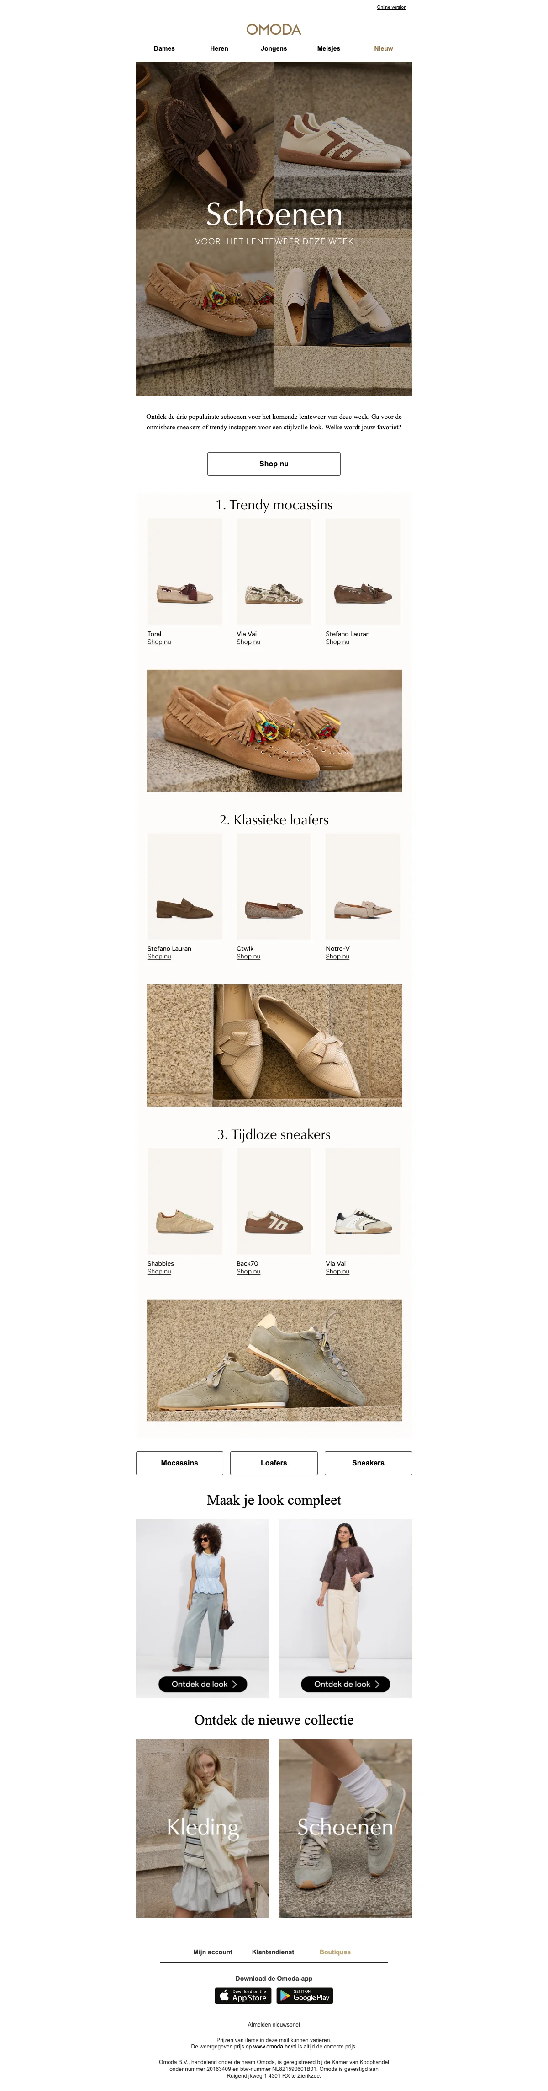
Task: Click the Sneakers category button
Action: point(368,1463)
